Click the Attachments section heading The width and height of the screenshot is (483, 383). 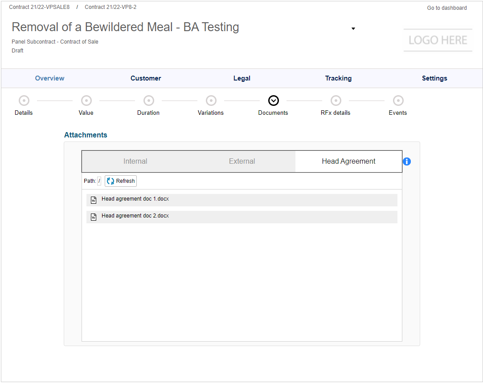[x=86, y=135]
